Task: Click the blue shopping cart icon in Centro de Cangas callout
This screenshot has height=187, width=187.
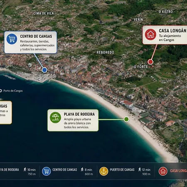Action: 12,39
